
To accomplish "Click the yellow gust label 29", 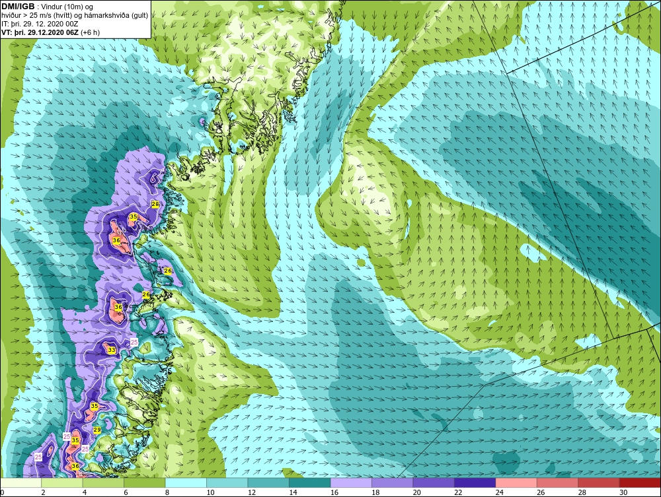I will [97, 430].
